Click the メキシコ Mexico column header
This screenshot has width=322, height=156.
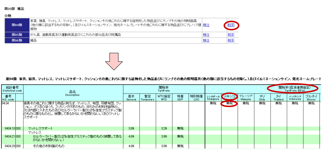point(230,97)
